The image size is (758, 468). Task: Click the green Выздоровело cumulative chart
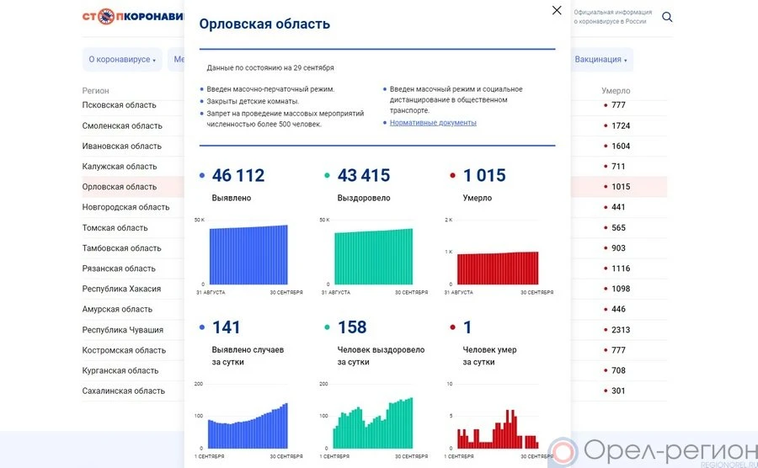click(x=373, y=257)
